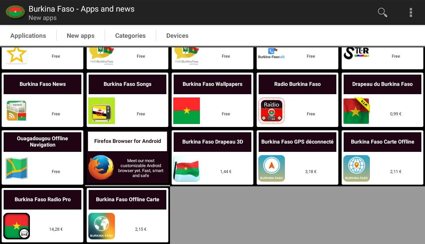Image resolution: width=425 pixels, height=244 pixels.
Task: Select the Burkina Faso Songs title
Action: click(127, 84)
